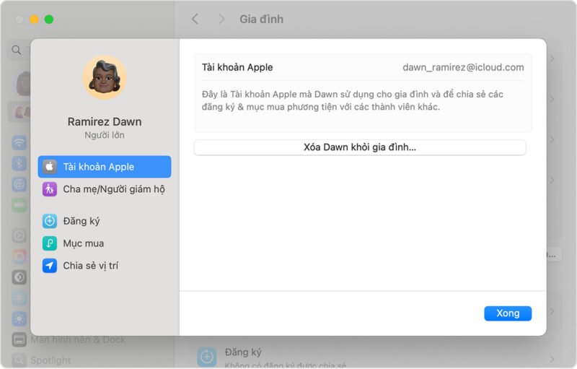Click the Người lớn role label
This screenshot has width=577, height=369.
pyautogui.click(x=105, y=136)
